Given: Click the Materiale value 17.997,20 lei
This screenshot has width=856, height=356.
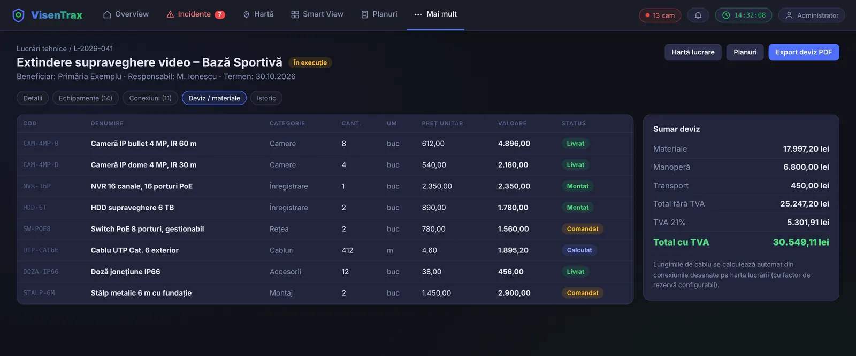Looking at the screenshot, I should click(x=806, y=149).
